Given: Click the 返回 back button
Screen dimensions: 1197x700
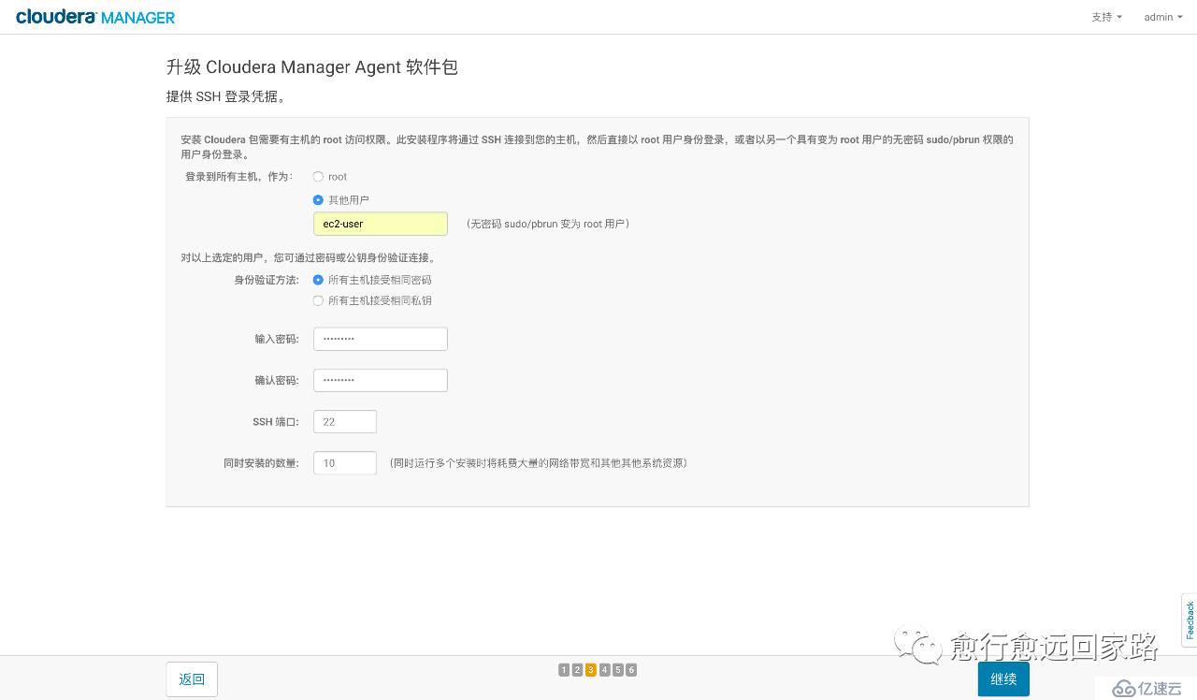Looking at the screenshot, I should coord(192,679).
